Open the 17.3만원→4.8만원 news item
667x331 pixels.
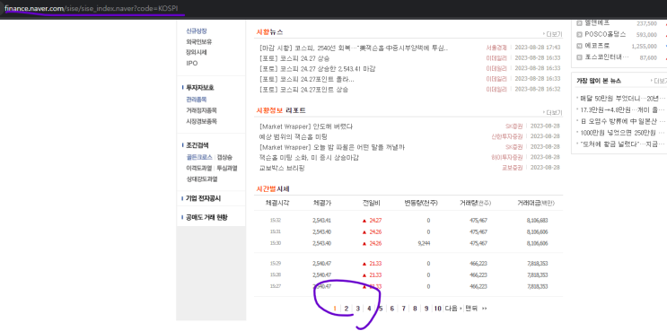pos(622,109)
